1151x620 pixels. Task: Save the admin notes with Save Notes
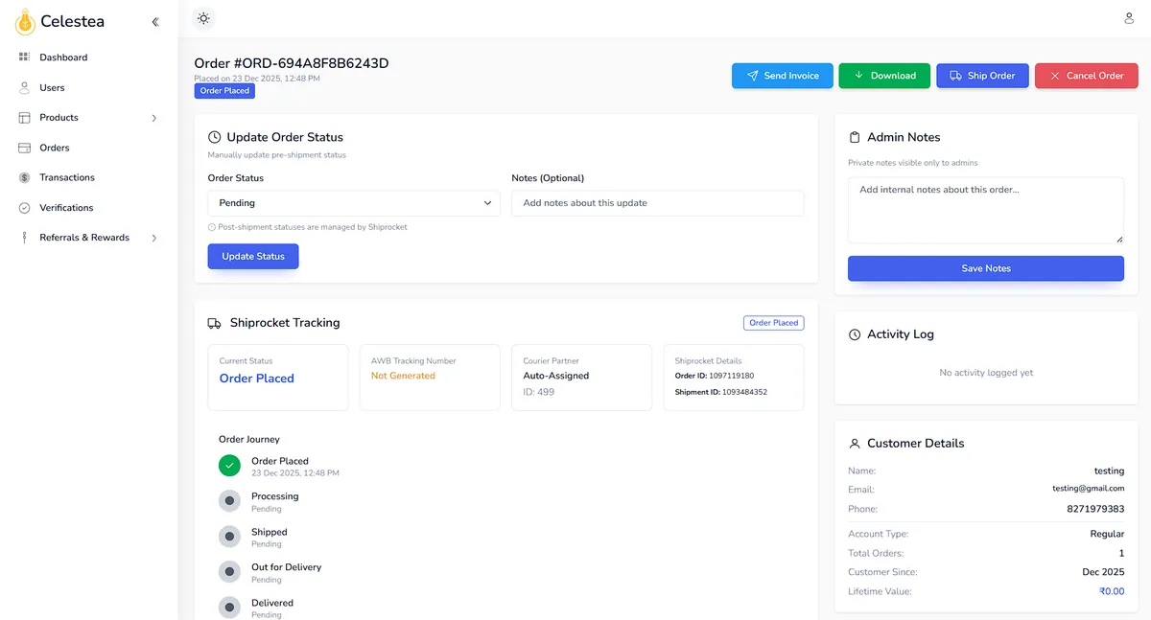point(986,268)
